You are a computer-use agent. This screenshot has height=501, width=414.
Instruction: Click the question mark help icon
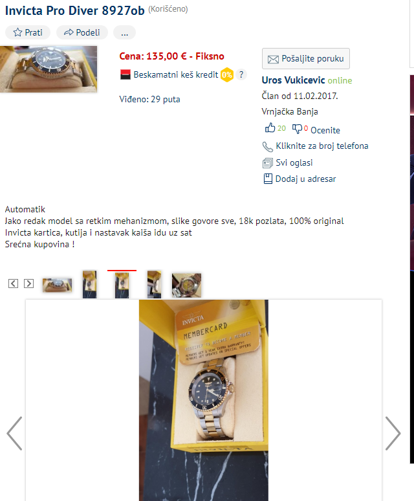tap(241, 75)
